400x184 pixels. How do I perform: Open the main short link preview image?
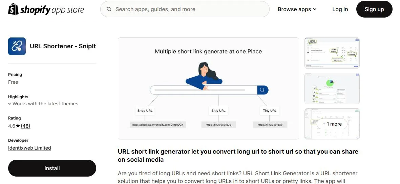208,88
